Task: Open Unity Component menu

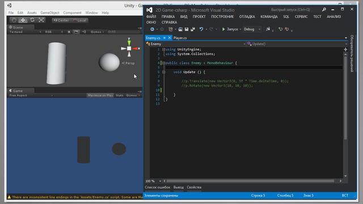Action: coord(72,12)
